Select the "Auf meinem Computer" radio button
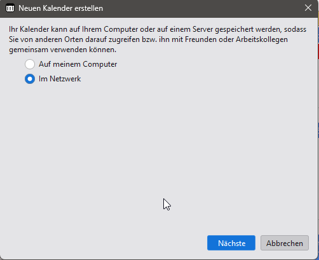This screenshot has width=319, height=260. [x=30, y=64]
